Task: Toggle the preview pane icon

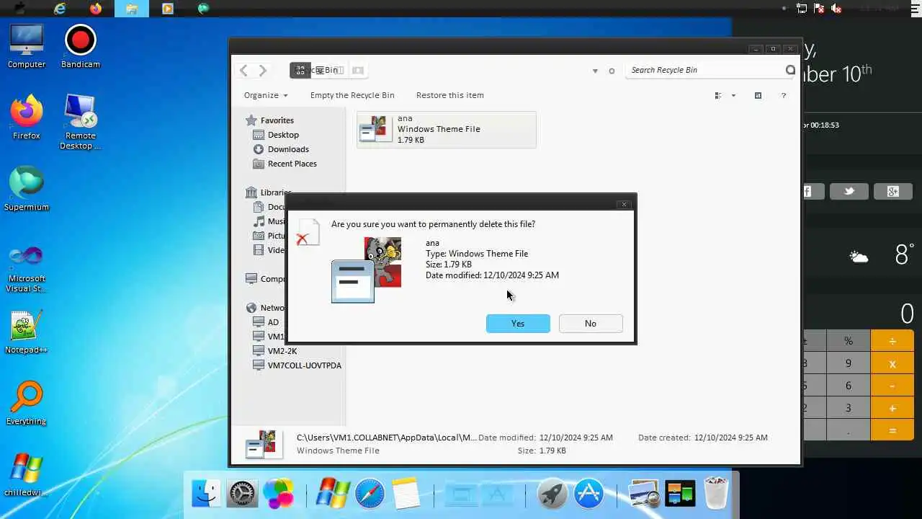Action: 758,95
